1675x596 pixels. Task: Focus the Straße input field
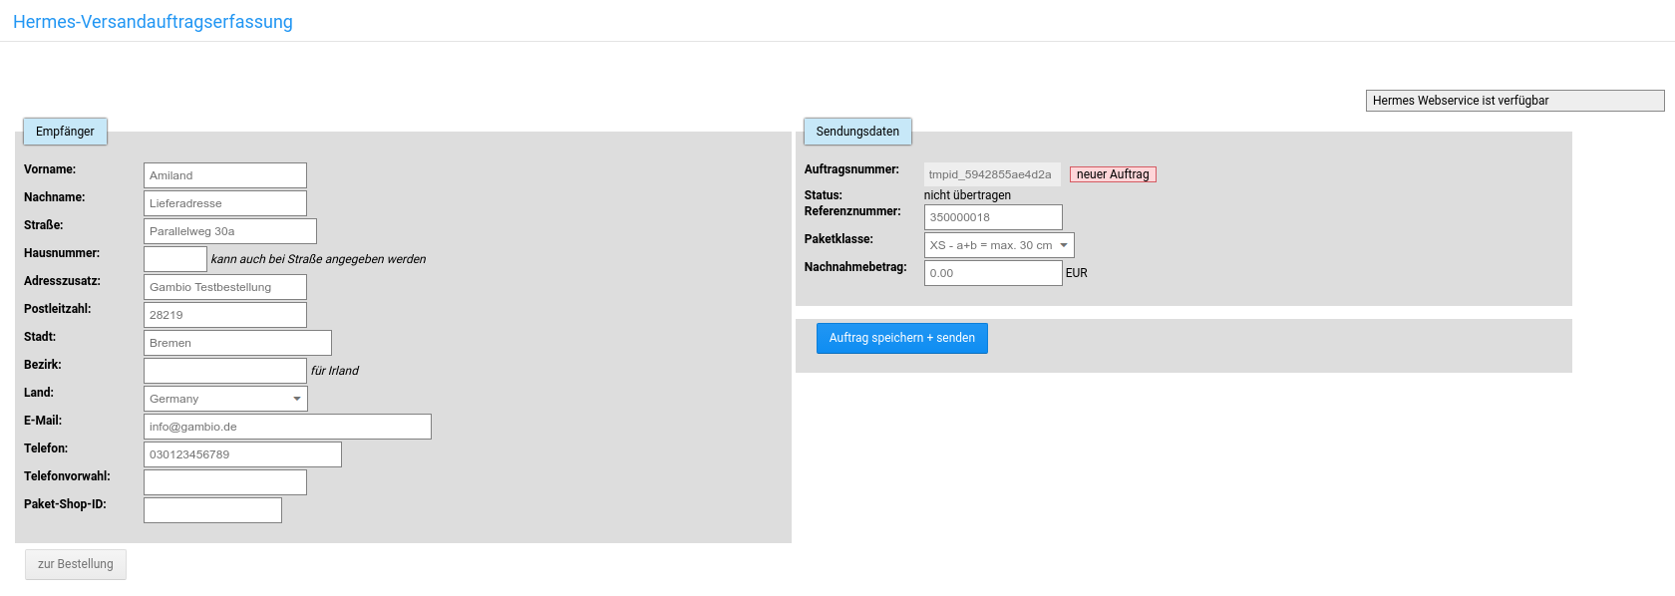click(x=229, y=231)
